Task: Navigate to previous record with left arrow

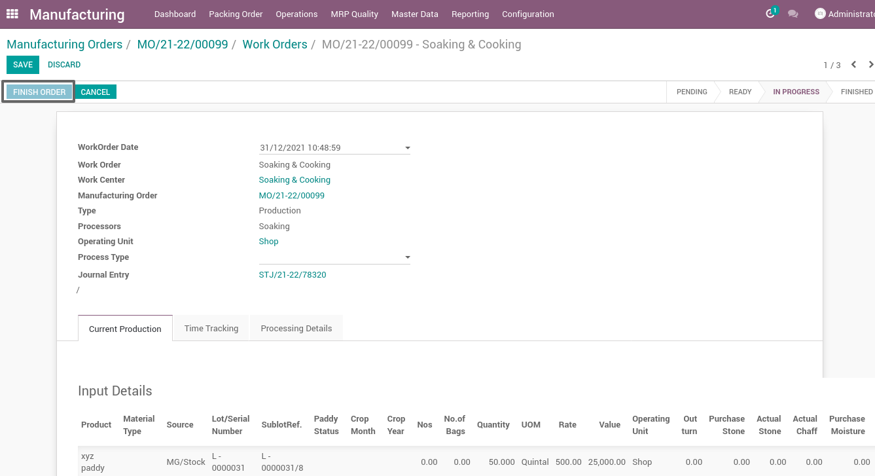Action: pos(853,65)
